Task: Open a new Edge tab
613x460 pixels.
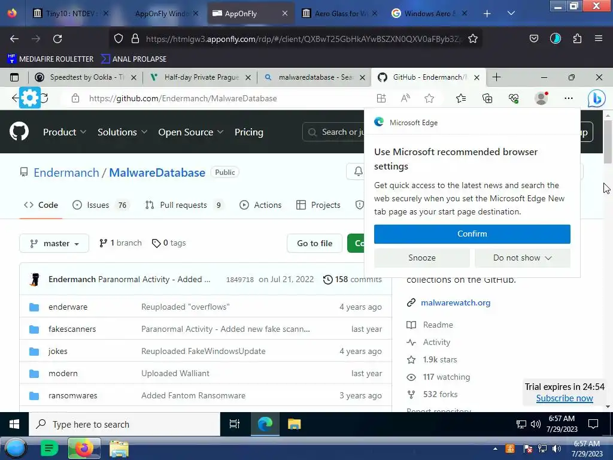Action: (496, 77)
